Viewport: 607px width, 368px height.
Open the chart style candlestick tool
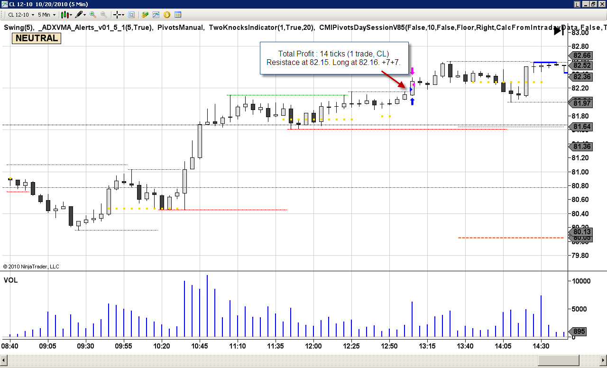point(64,15)
